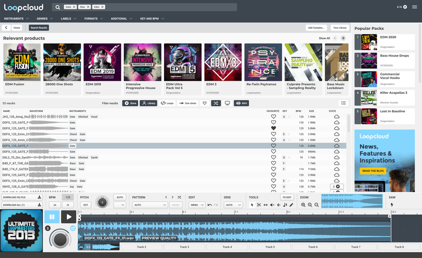Open the Edit MENU dropdown

click(197, 205)
